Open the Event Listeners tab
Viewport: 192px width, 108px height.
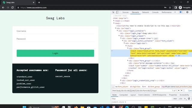[x=144, y=95]
